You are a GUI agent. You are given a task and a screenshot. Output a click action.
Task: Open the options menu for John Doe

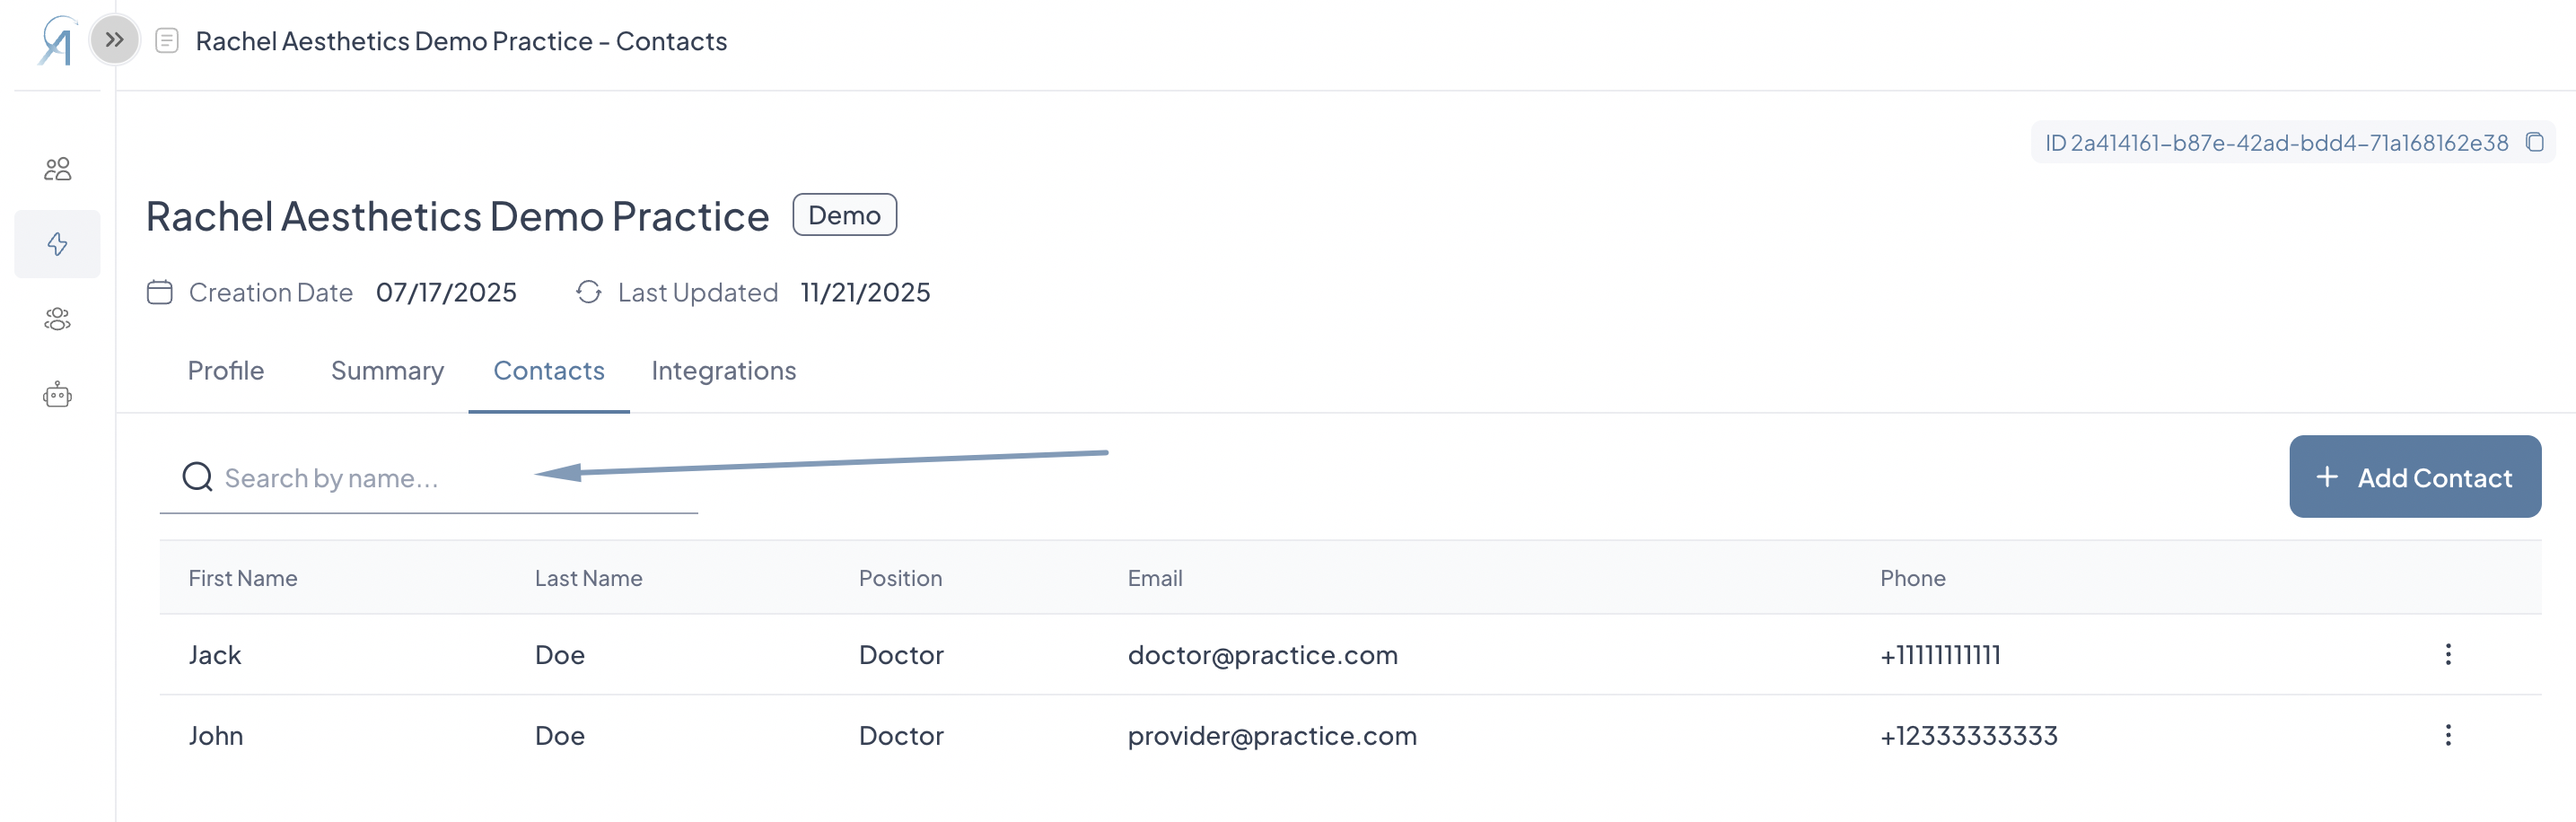point(2447,735)
